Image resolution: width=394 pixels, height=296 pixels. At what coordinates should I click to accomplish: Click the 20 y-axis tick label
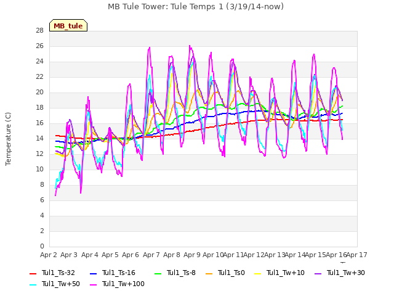[x=39, y=92]
